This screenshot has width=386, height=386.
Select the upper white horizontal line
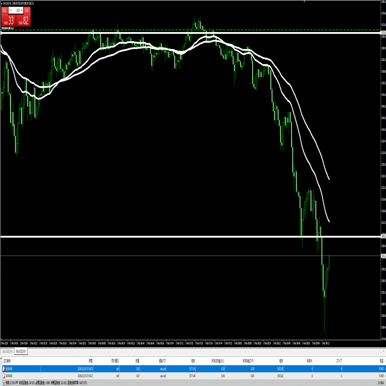tap(191, 33)
